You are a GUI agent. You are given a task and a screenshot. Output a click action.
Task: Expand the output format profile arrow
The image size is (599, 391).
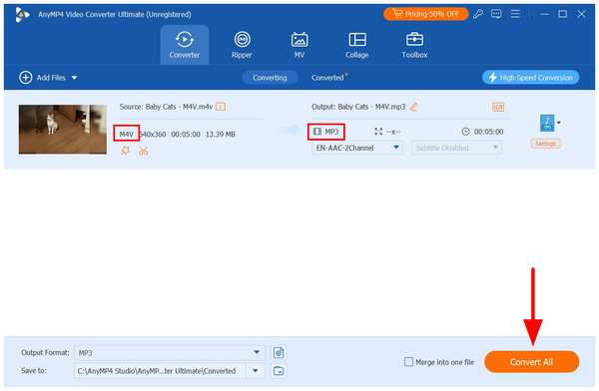(559, 123)
